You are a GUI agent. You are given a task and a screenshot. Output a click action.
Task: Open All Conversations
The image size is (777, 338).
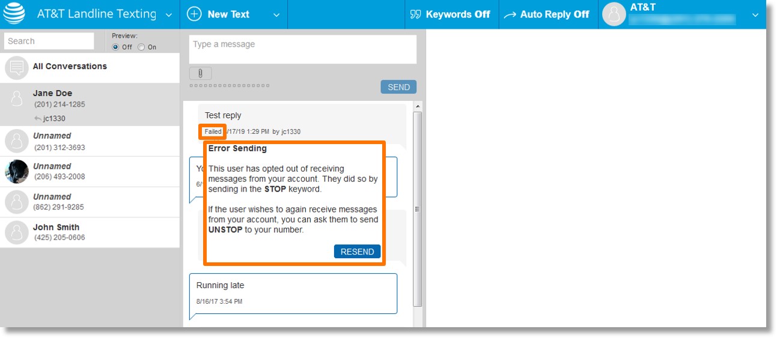click(x=90, y=68)
